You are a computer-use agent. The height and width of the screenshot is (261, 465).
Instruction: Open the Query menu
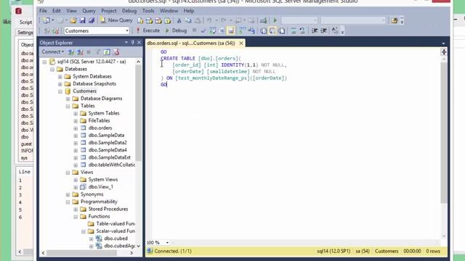[x=89, y=11]
